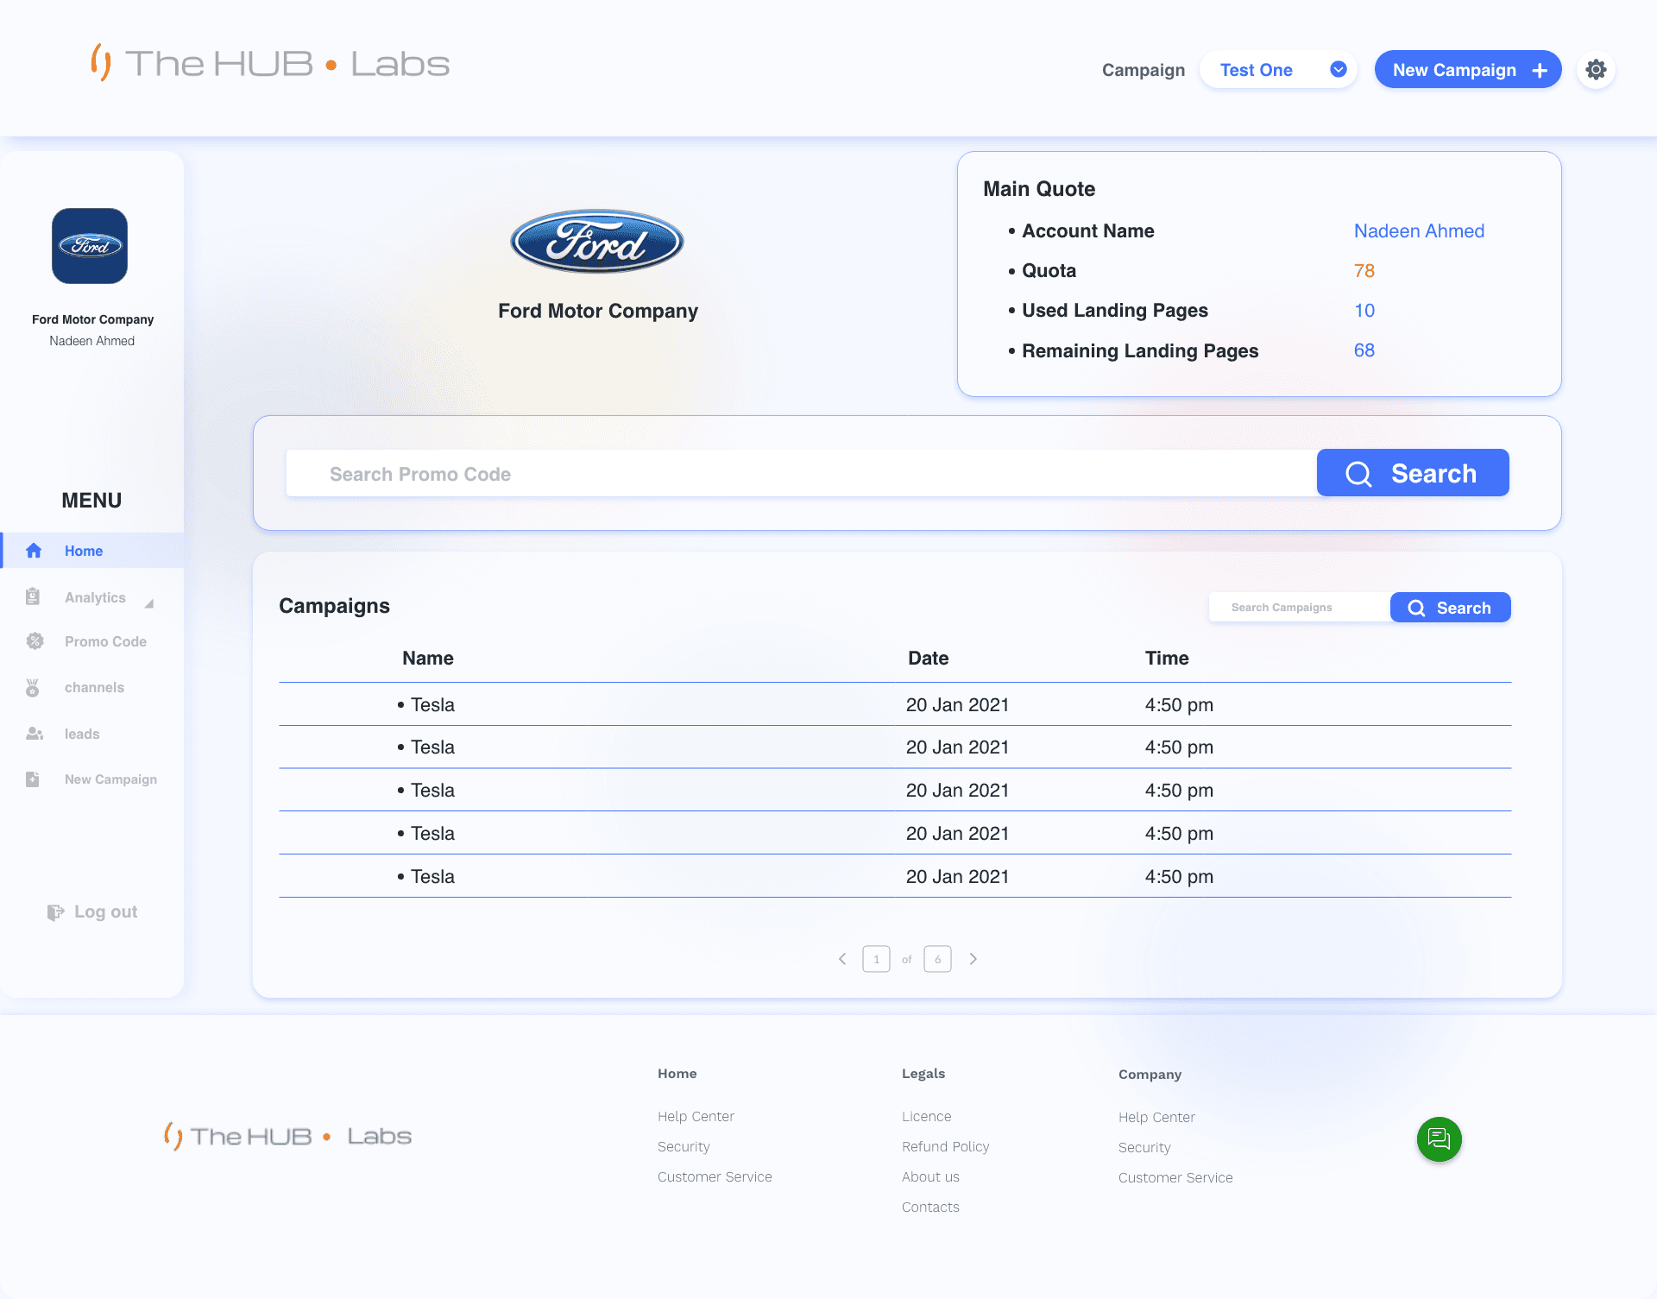This screenshot has width=1657, height=1299.
Task: Open the Refund Policy footer link
Action: coord(945,1146)
